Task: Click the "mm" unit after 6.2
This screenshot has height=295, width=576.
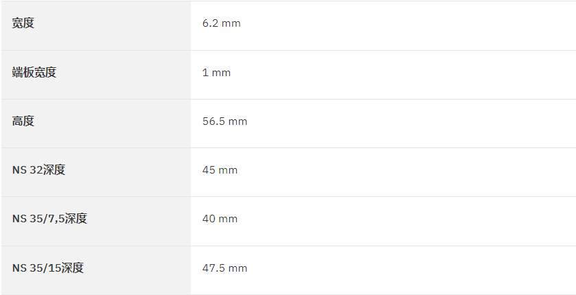Action: point(231,24)
